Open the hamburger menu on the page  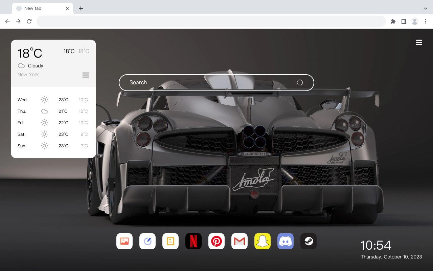pos(419,42)
